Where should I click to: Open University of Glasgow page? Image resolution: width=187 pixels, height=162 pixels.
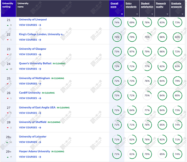pos(32,49)
